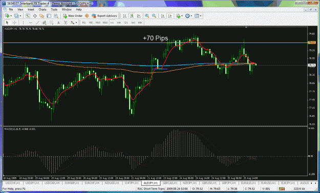Open the Data Window crosshair-target icon
The width and height of the screenshot is (320, 193).
(35, 16)
